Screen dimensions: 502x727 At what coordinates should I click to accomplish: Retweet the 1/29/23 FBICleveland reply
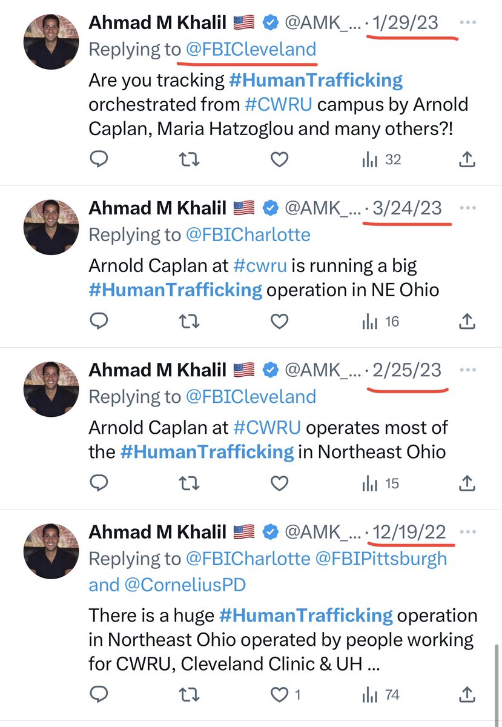click(189, 159)
